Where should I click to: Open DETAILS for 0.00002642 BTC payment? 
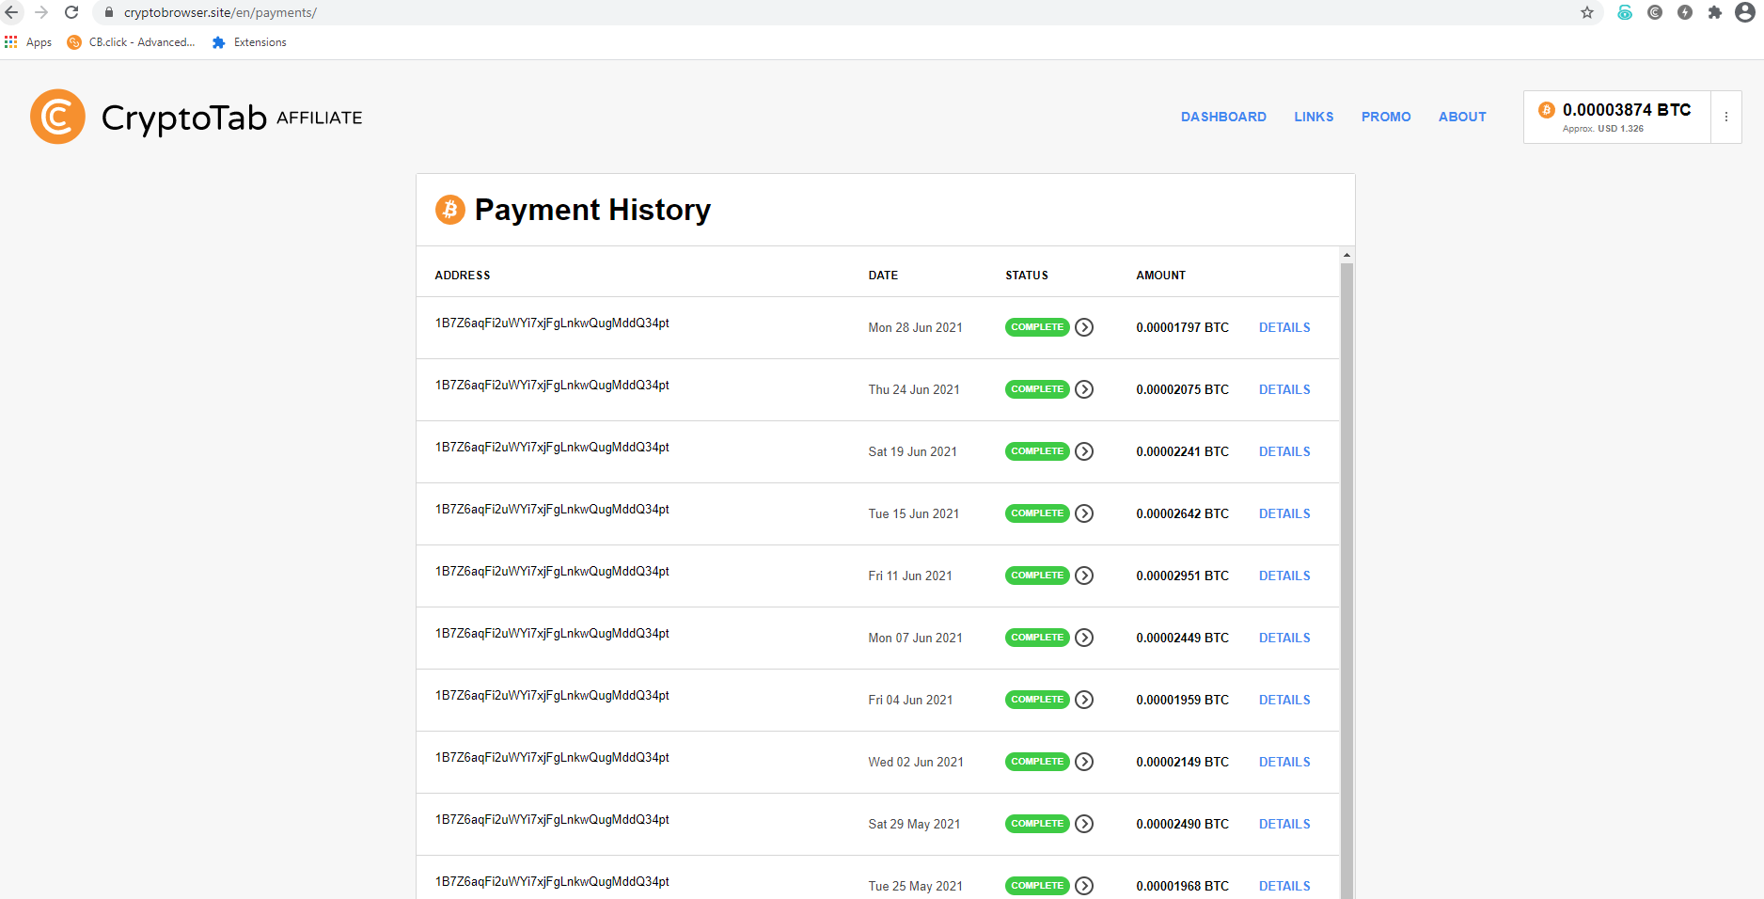click(x=1284, y=513)
